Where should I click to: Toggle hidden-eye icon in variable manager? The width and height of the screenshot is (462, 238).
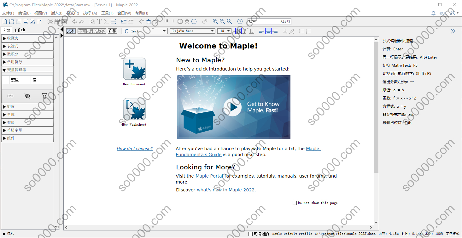tap(27, 96)
